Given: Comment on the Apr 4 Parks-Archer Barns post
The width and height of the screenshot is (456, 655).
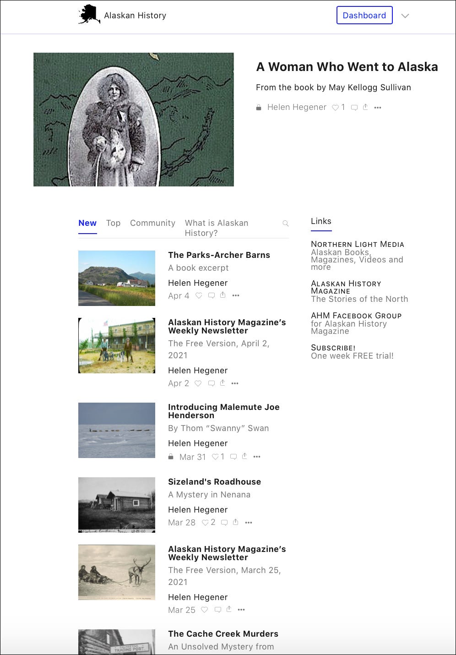Looking at the screenshot, I should [x=212, y=296].
